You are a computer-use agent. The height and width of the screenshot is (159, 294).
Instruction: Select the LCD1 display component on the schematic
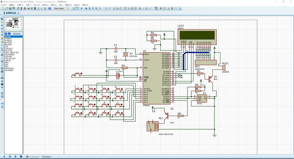197,37
